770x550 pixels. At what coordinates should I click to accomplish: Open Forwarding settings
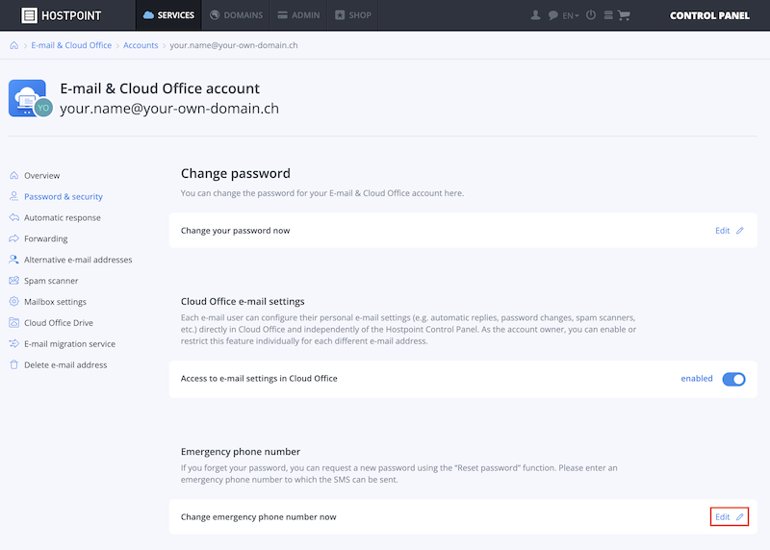tap(45, 238)
